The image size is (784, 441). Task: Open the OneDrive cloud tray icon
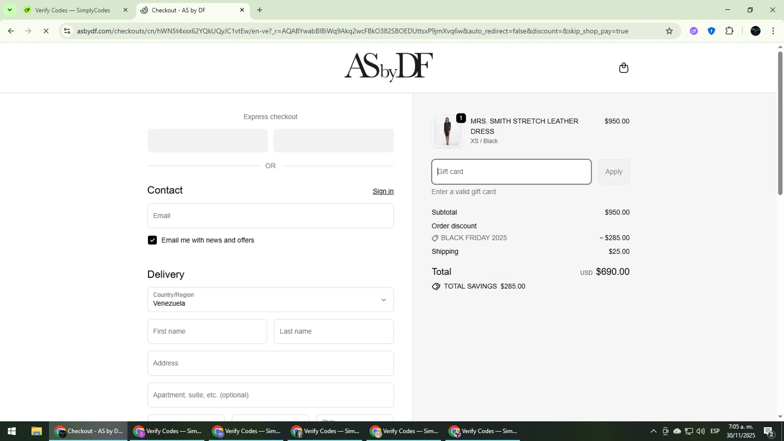point(677,432)
